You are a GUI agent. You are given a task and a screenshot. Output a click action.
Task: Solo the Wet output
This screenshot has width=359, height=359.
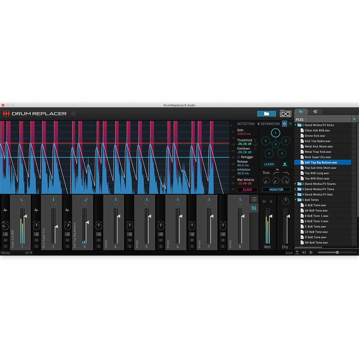271,201
